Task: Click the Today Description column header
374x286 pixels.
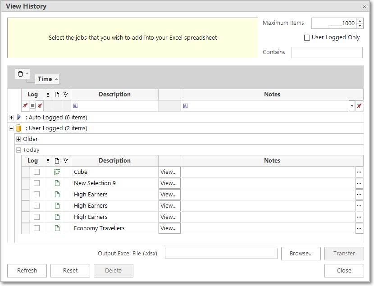Action: pyautogui.click(x=114, y=161)
